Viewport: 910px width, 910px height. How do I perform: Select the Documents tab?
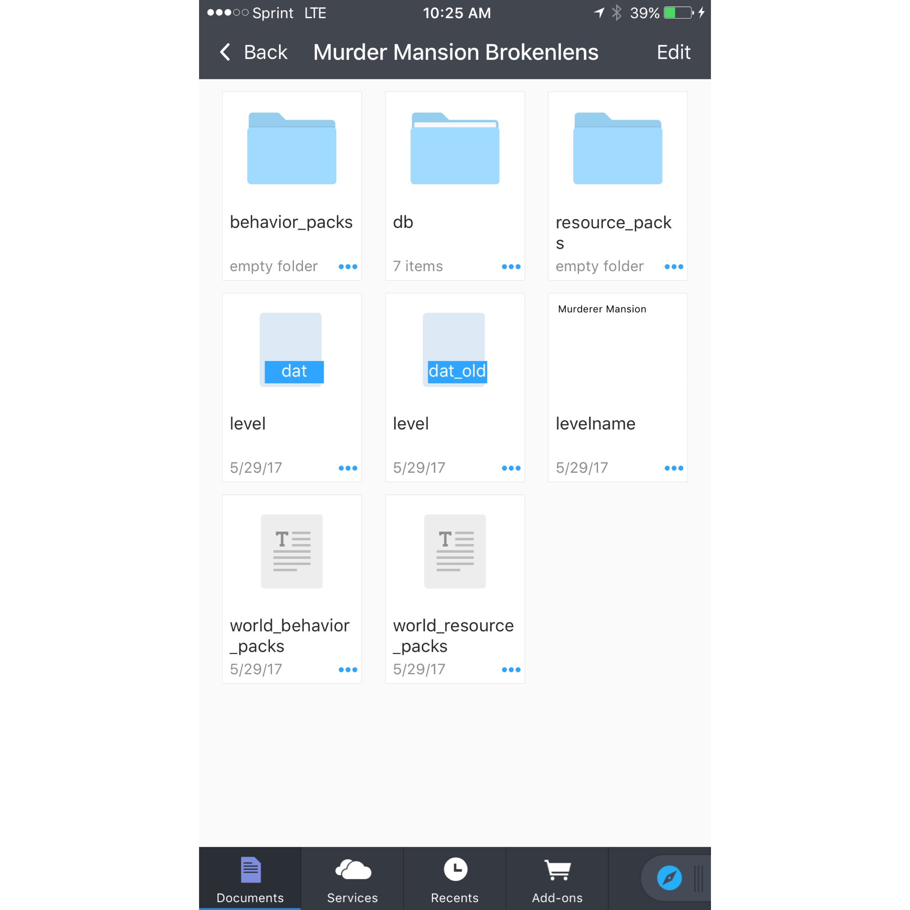[250, 879]
